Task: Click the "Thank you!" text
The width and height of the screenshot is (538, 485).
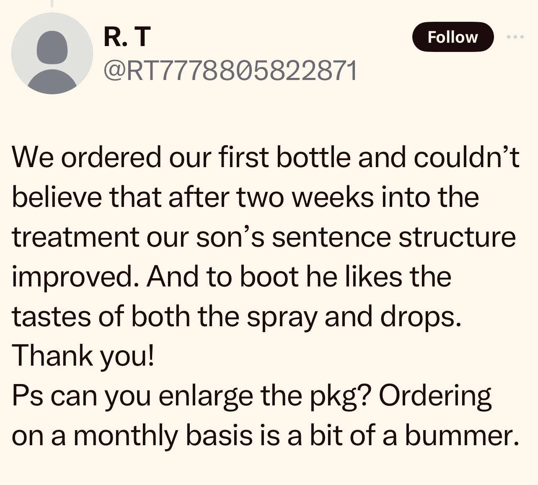Action: click(83, 355)
